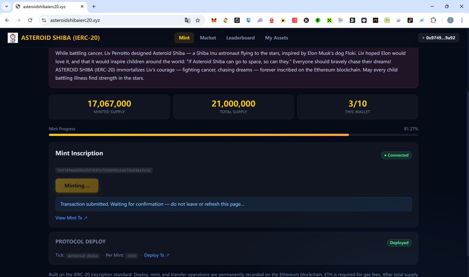View site information icon in address bar
Image resolution: width=469 pixels, height=277 pixels.
[x=44, y=20]
